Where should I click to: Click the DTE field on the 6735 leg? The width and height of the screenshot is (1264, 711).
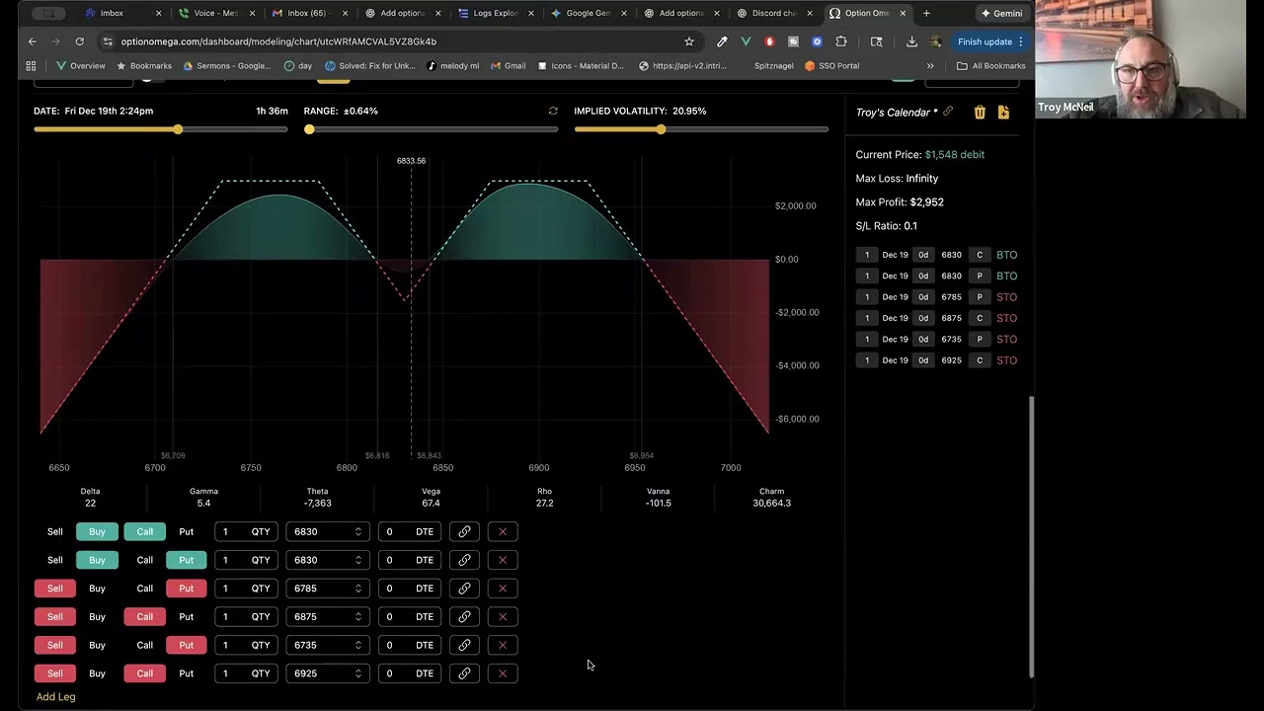point(409,645)
